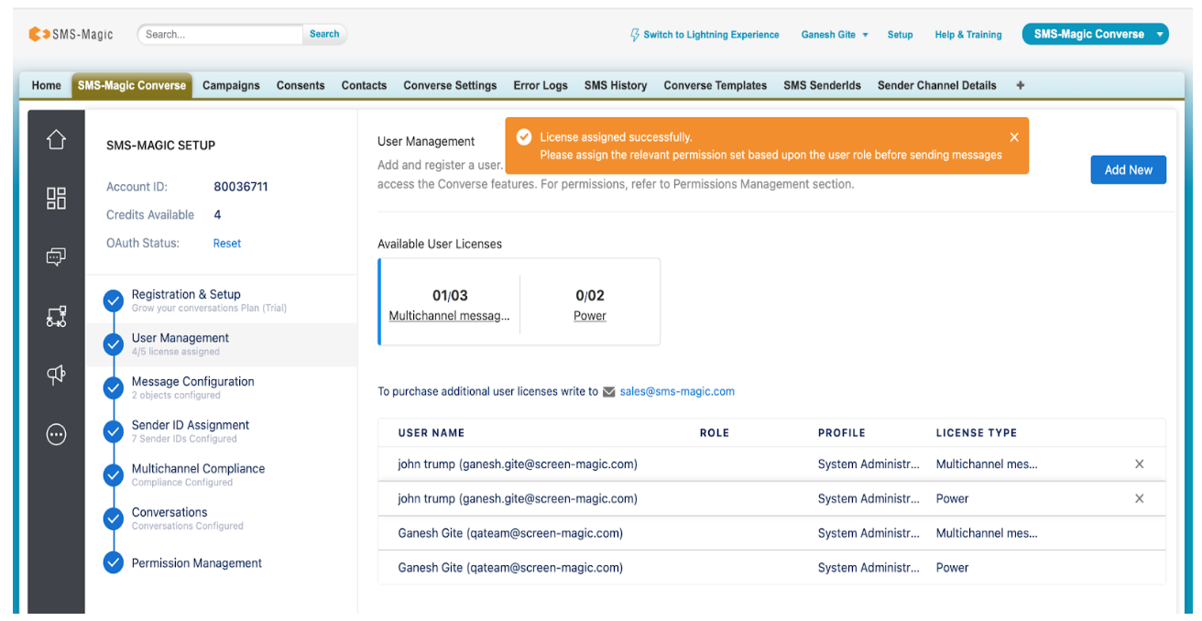Open the conversations chat icon in sidebar
1202x621 pixels.
pos(56,257)
